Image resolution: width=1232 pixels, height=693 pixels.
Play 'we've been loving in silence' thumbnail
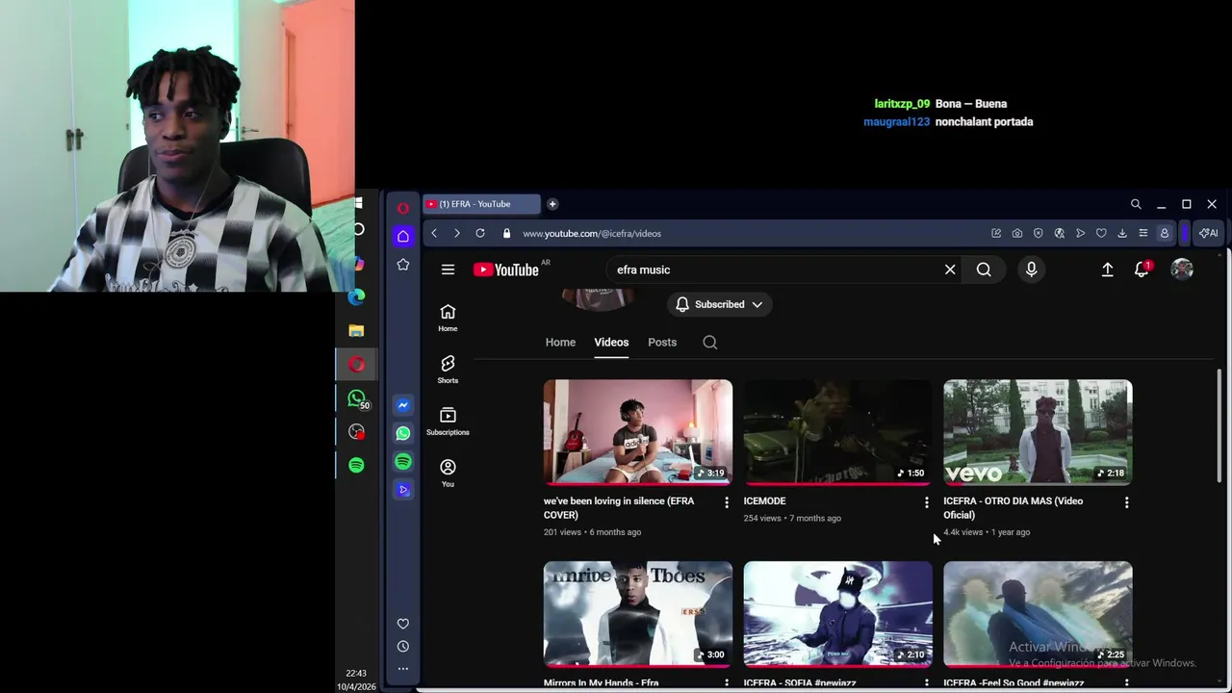click(x=638, y=432)
